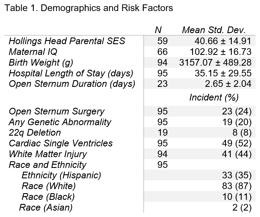Select the "22q Deletion" row label
Screen dimensions: 260x217
point(35,133)
